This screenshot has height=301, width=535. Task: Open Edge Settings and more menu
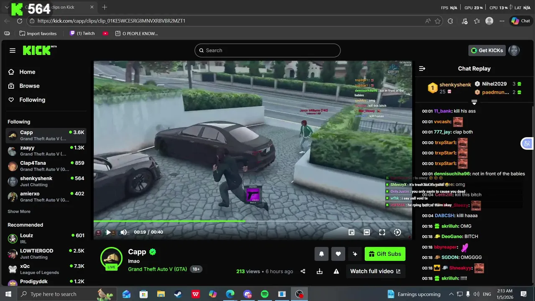click(x=502, y=21)
